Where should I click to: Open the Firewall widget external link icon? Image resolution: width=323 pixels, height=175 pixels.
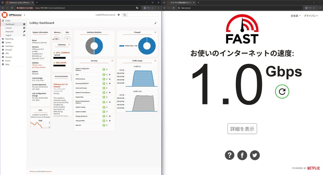[155, 32]
